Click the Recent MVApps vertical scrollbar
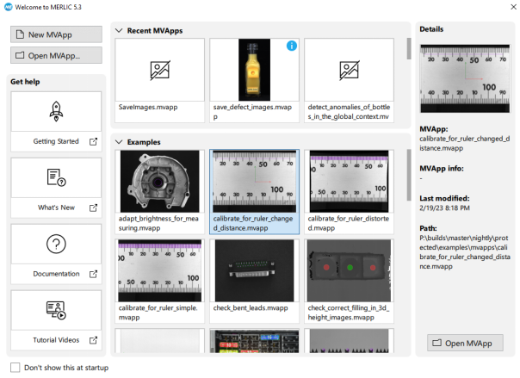The image size is (520, 378). coord(410,49)
